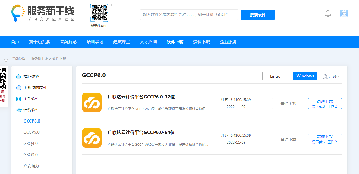Image resolution: width=359 pixels, height=174 pixels.
Task: Open 广联达云计价平台GCCP6.0-32位 title
Action: pos(141,97)
